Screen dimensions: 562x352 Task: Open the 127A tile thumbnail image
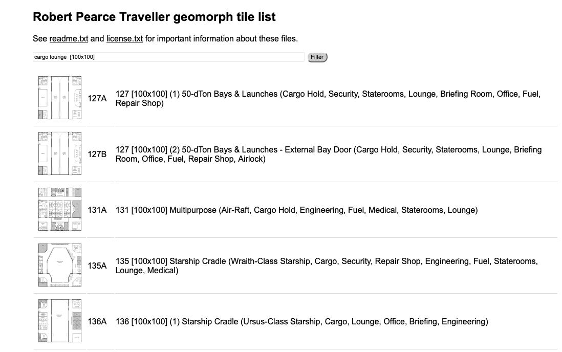[60, 98]
